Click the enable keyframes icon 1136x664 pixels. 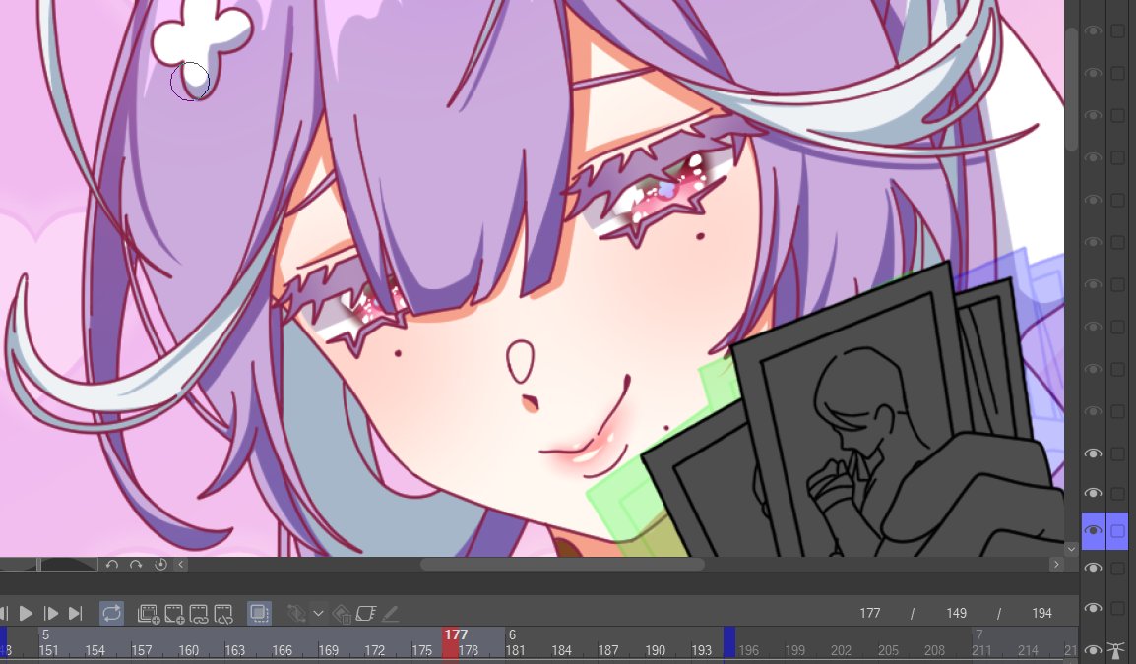coord(295,613)
